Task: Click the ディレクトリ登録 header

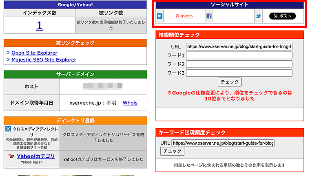Action: (x=75, y=121)
